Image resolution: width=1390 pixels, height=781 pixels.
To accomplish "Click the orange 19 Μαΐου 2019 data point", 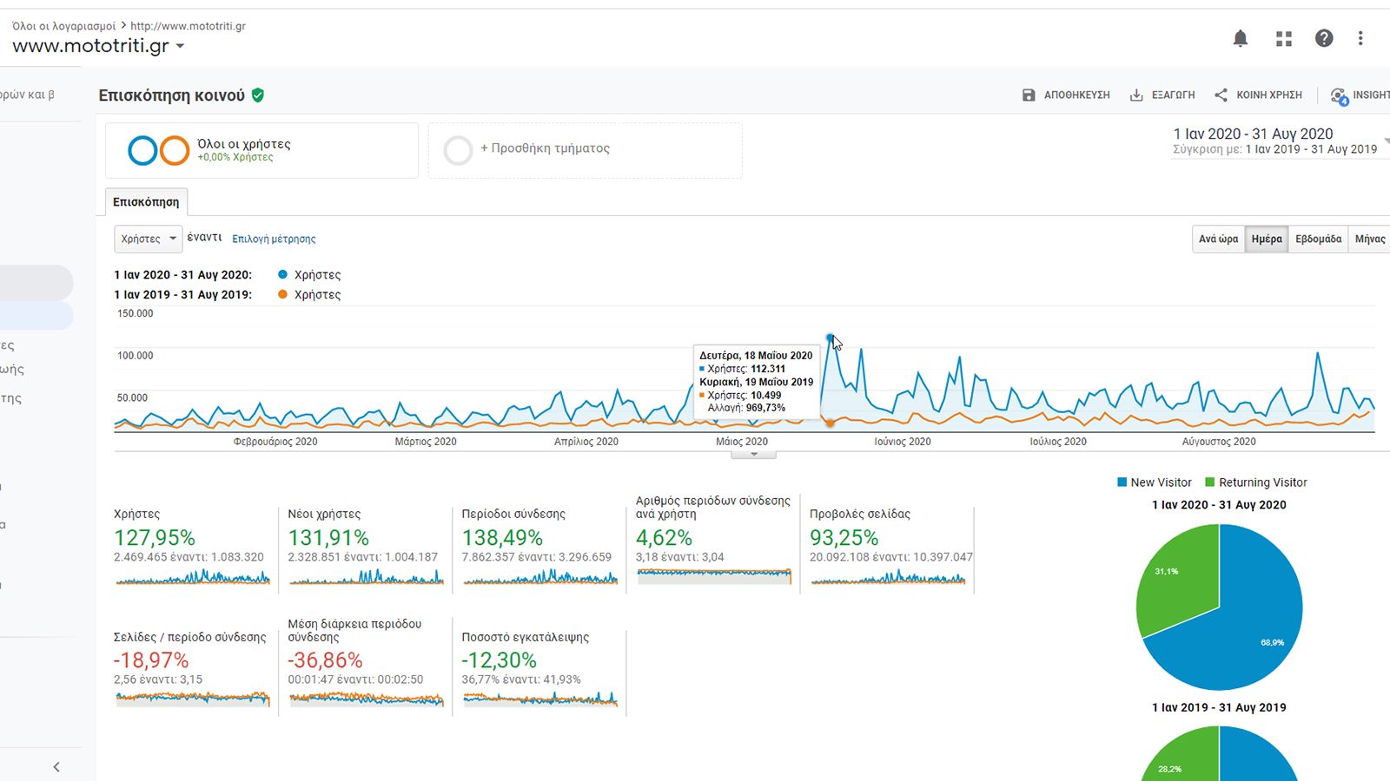I will pos(831,423).
